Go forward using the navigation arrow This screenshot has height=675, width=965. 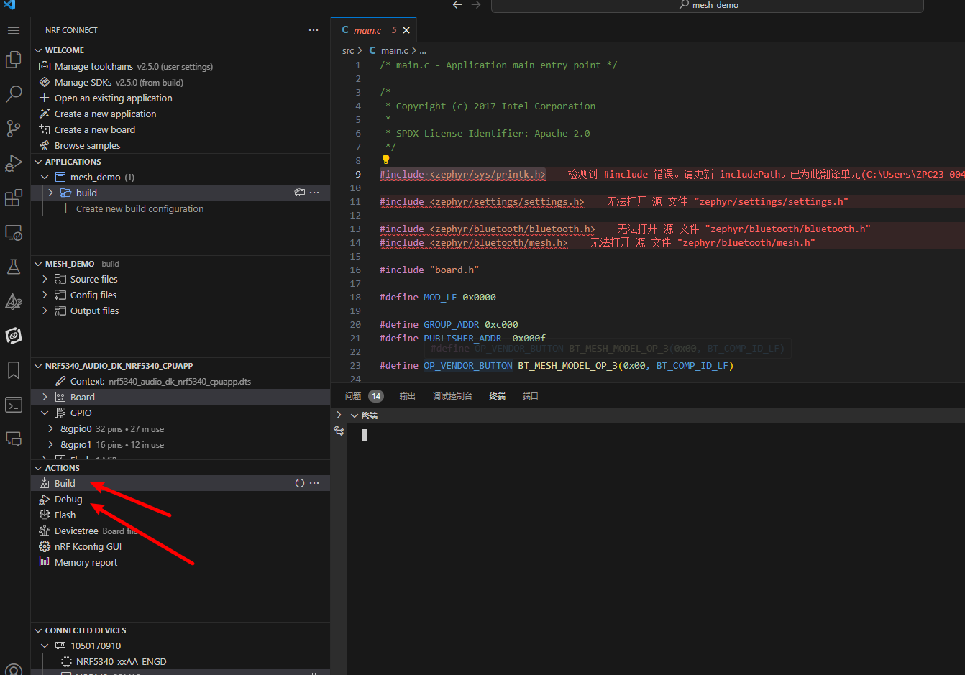[x=476, y=5]
